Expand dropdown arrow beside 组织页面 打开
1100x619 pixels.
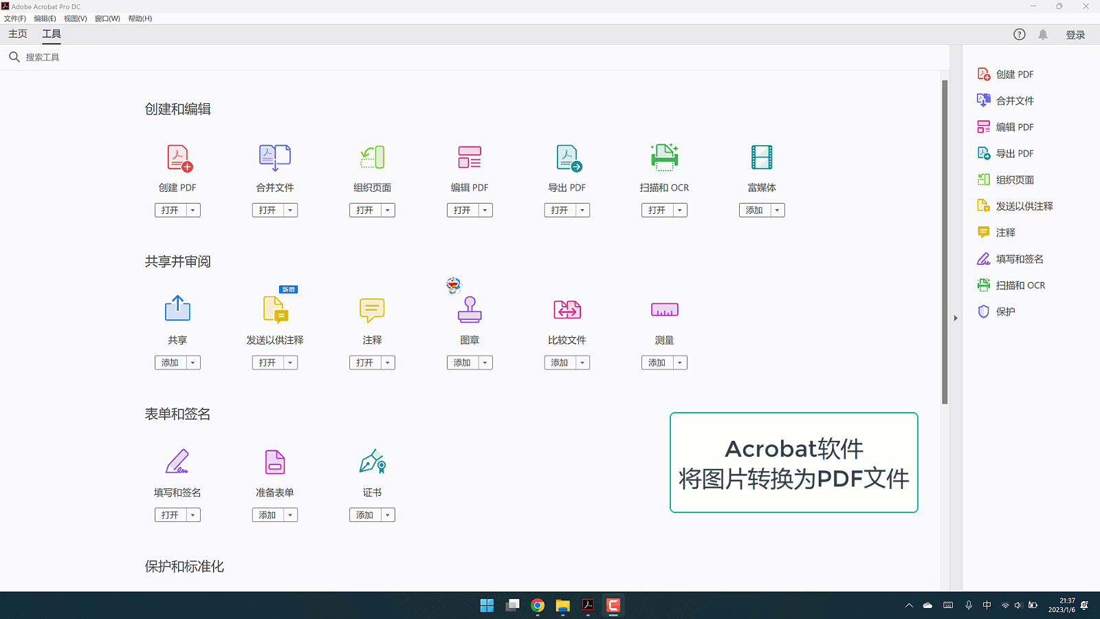pyautogui.click(x=388, y=210)
